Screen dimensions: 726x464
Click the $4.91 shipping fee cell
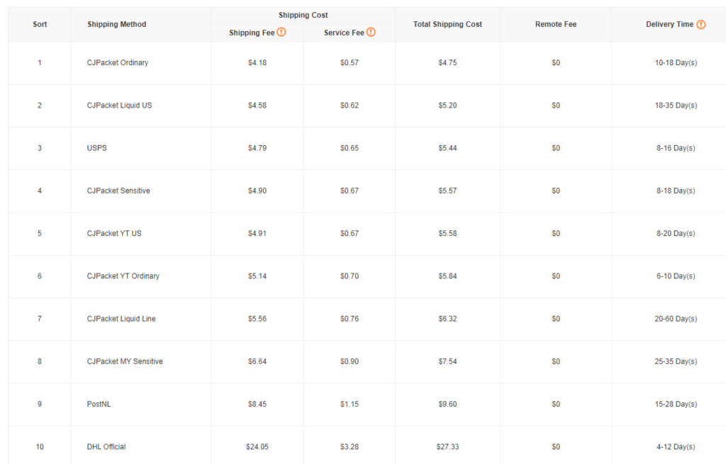pyautogui.click(x=257, y=233)
